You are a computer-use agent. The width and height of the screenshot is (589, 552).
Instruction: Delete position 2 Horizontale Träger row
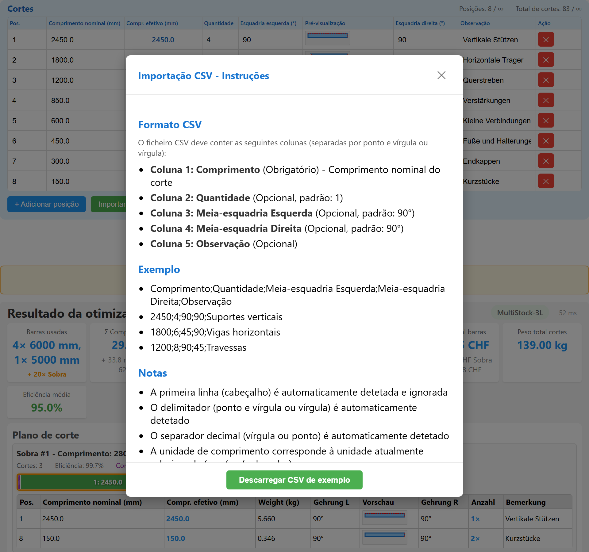coord(546,60)
